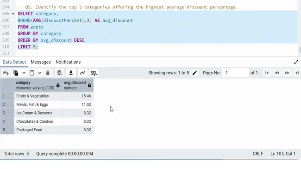Click the LIMIT 5; line in editor
This screenshot has width=301, height=169.
click(28, 47)
